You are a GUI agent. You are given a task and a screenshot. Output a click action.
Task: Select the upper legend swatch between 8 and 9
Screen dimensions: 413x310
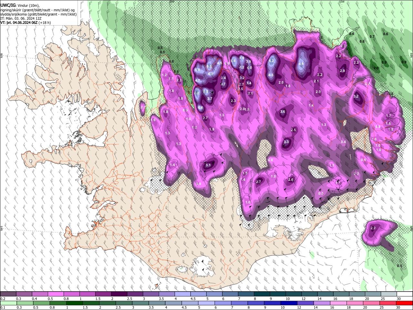[x=262, y=294]
